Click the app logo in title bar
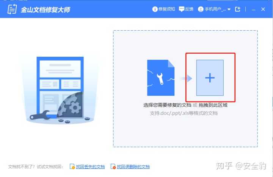This screenshot has width=273, height=177. coord(12,9)
